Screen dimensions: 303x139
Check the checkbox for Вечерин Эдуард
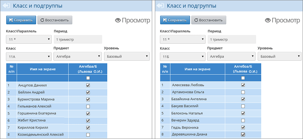[243, 120]
